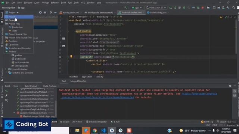Open the Resource Manager vertical tab

point(2,37)
